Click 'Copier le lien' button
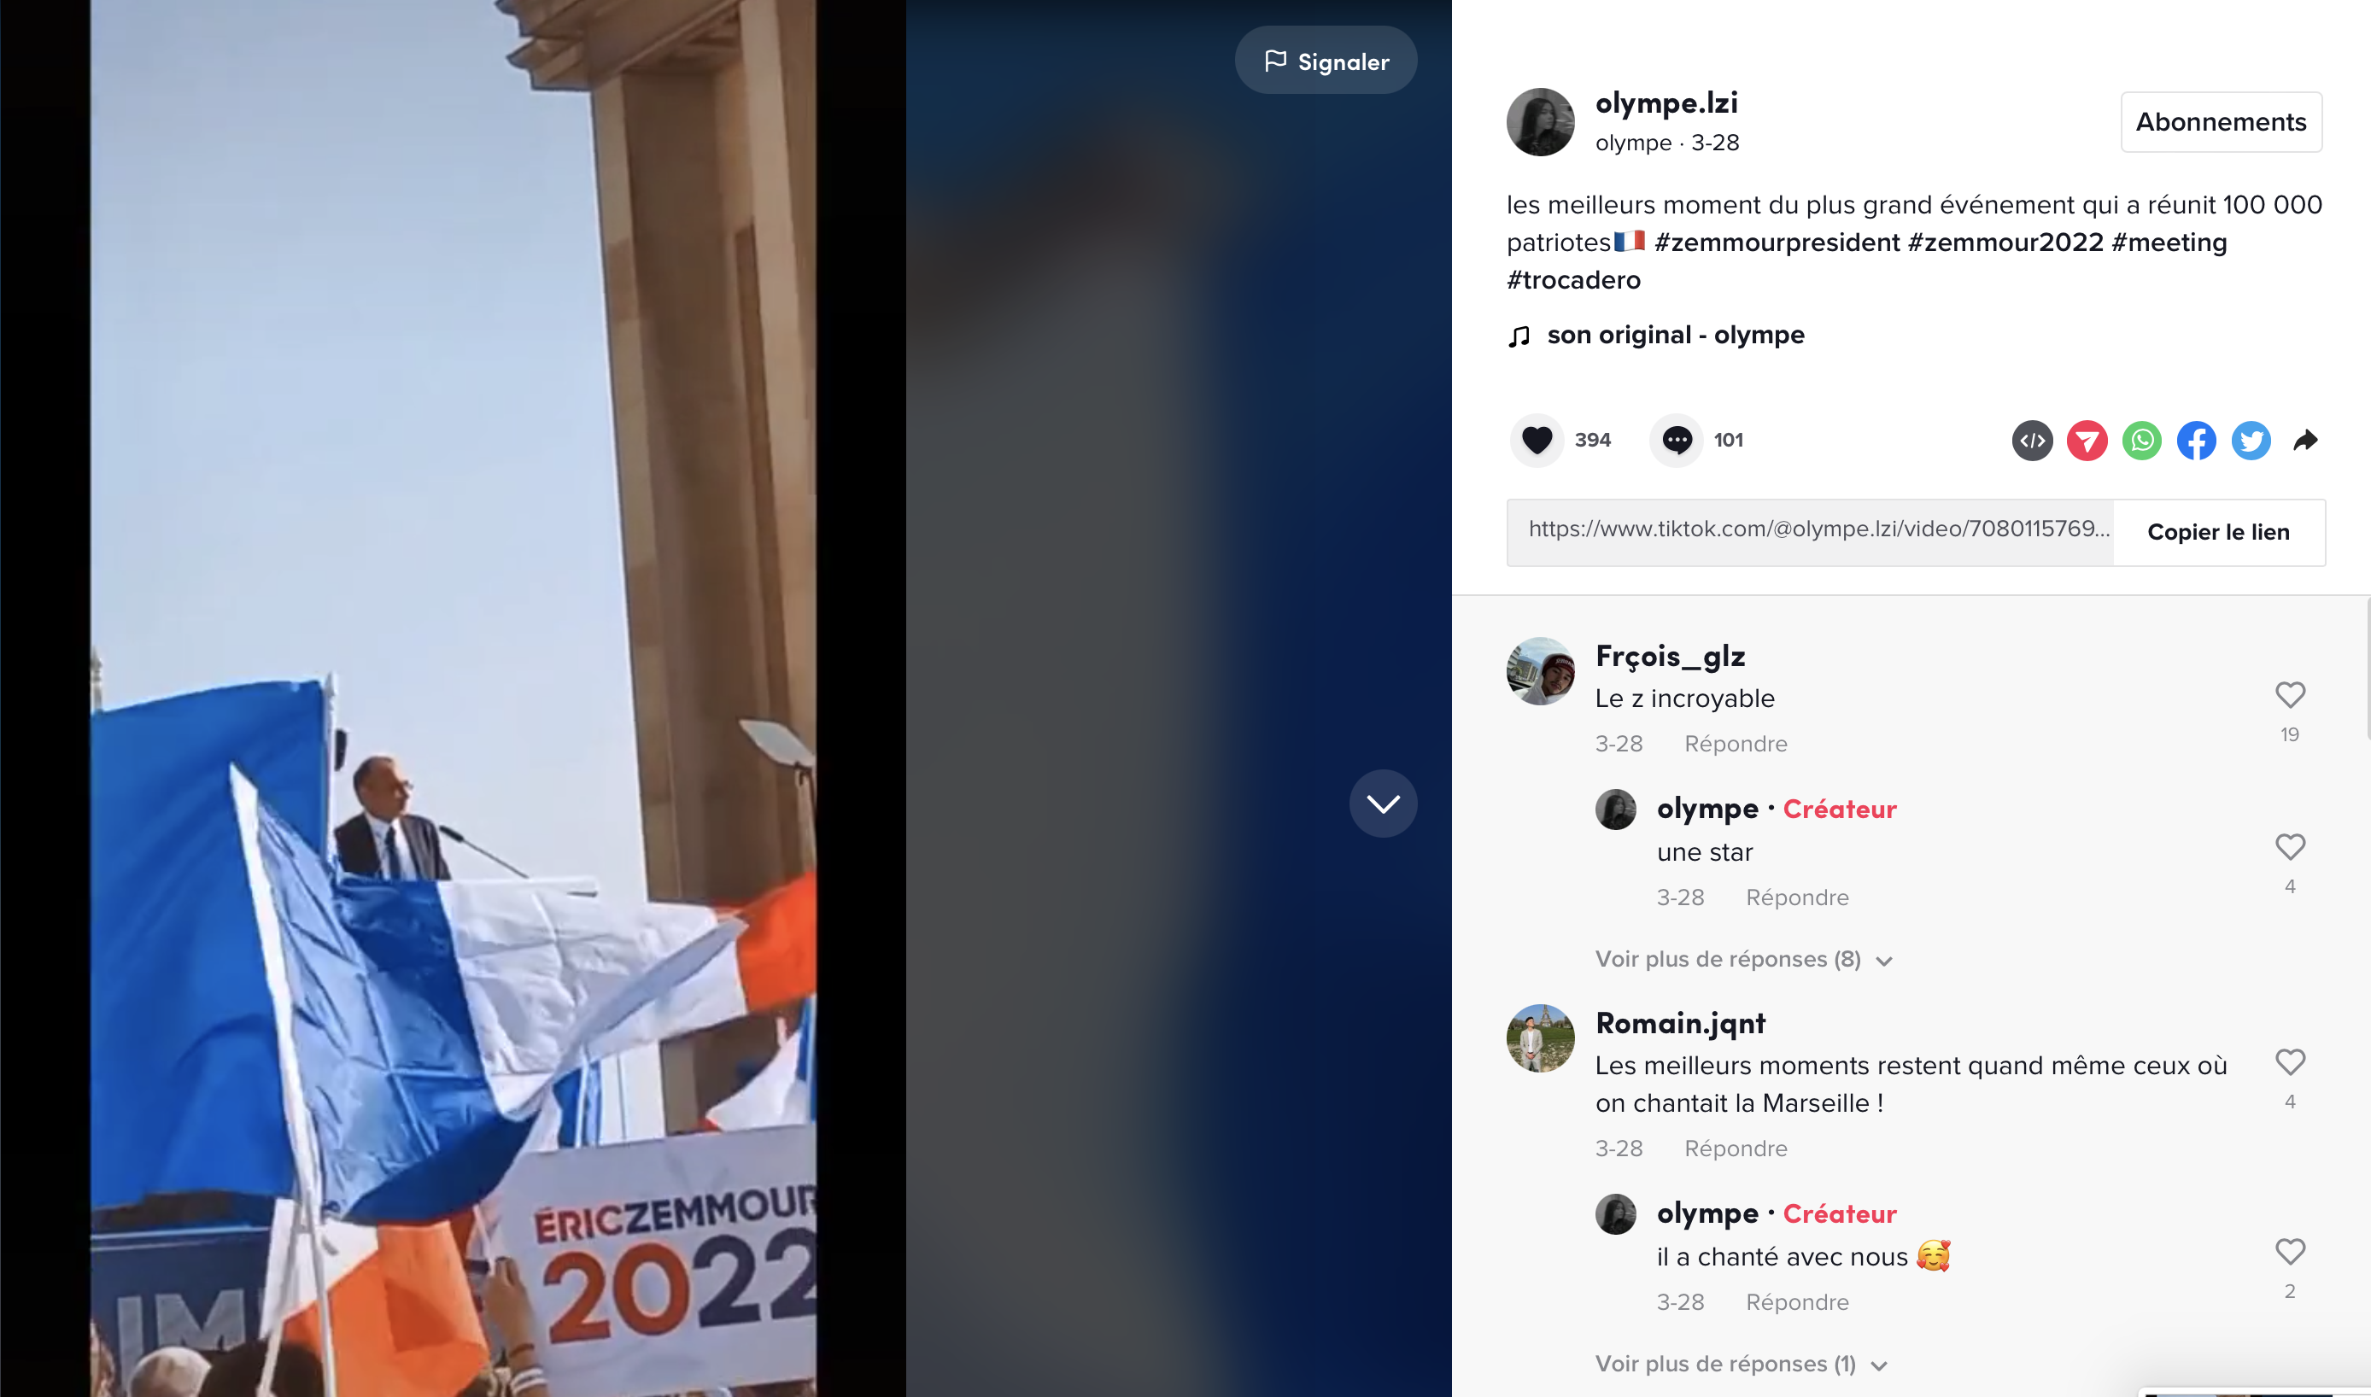The height and width of the screenshot is (1397, 2371). pos(2218,532)
